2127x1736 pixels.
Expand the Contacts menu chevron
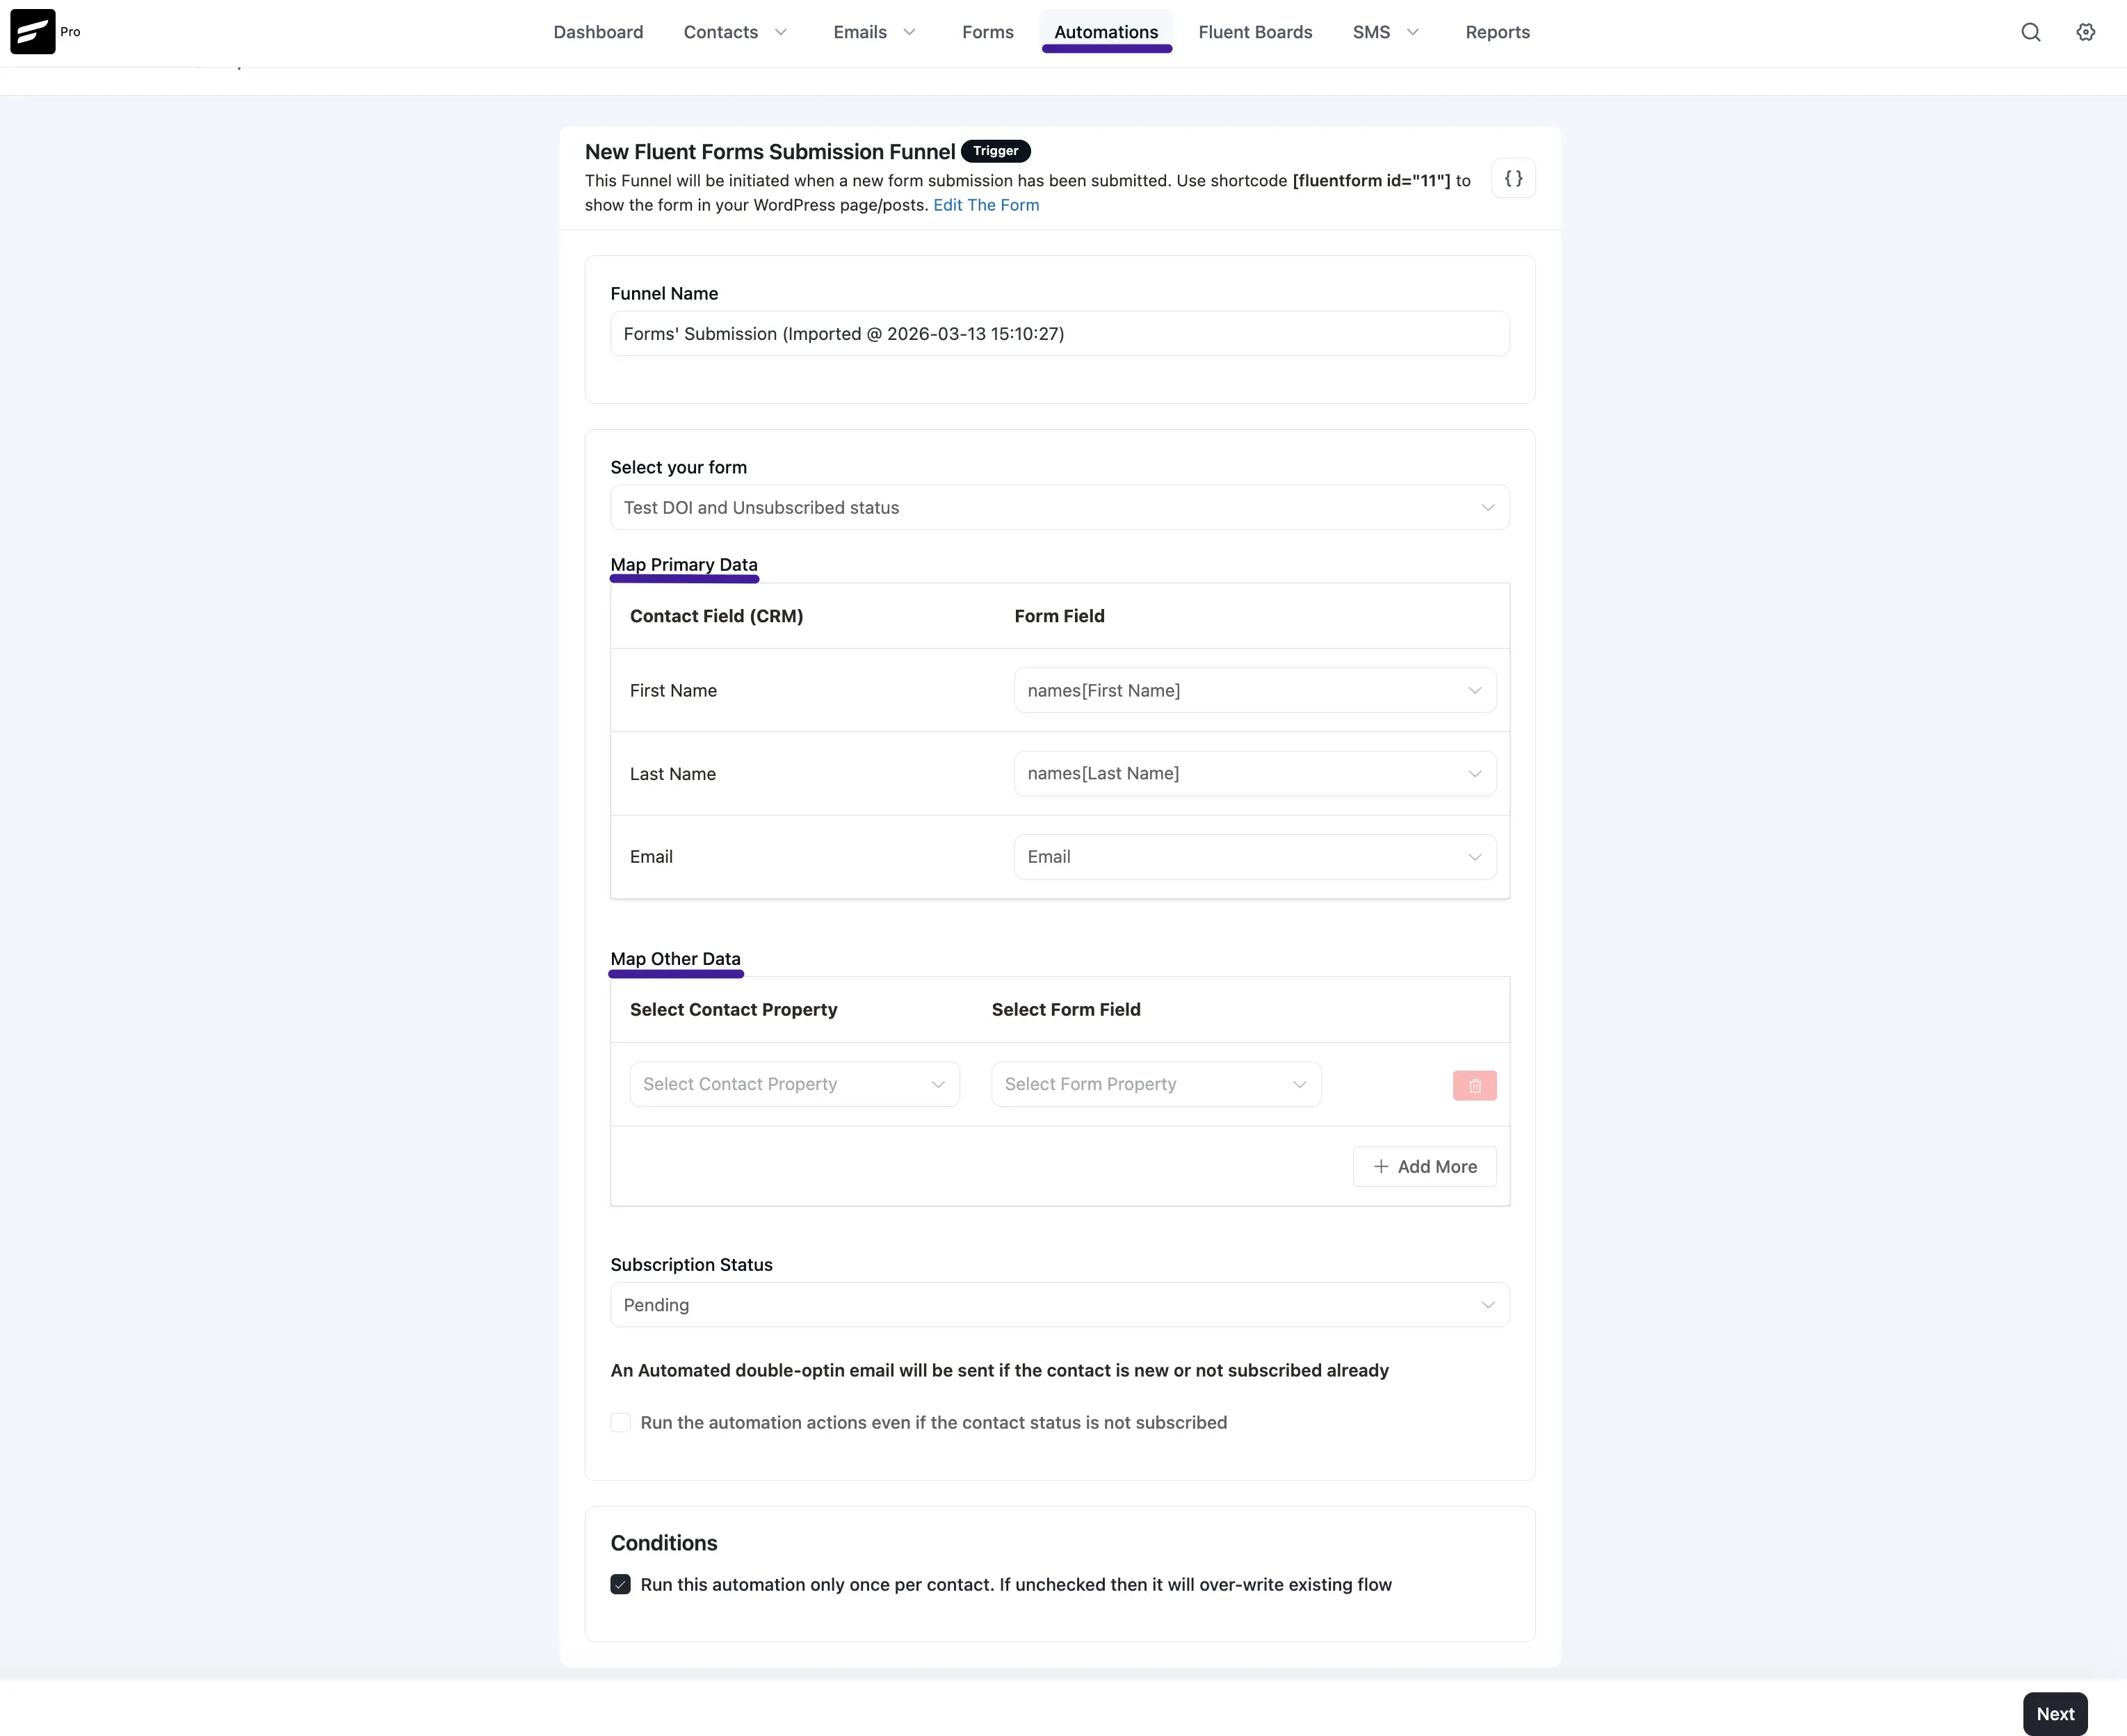pos(781,32)
